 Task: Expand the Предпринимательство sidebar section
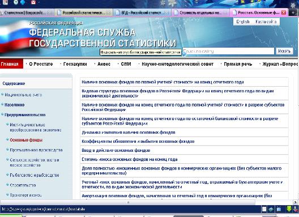(25, 114)
